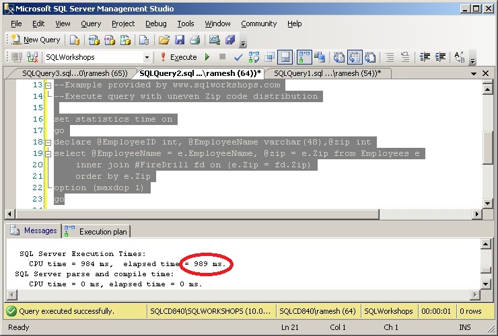498x336 pixels.
Task: Increase the indent of selected lines
Action: pos(440,57)
